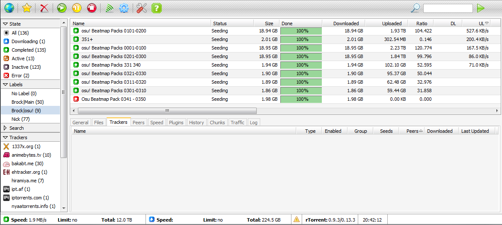502x225 pixels.
Task: Click the red Stop torrent button
Action: click(92, 8)
